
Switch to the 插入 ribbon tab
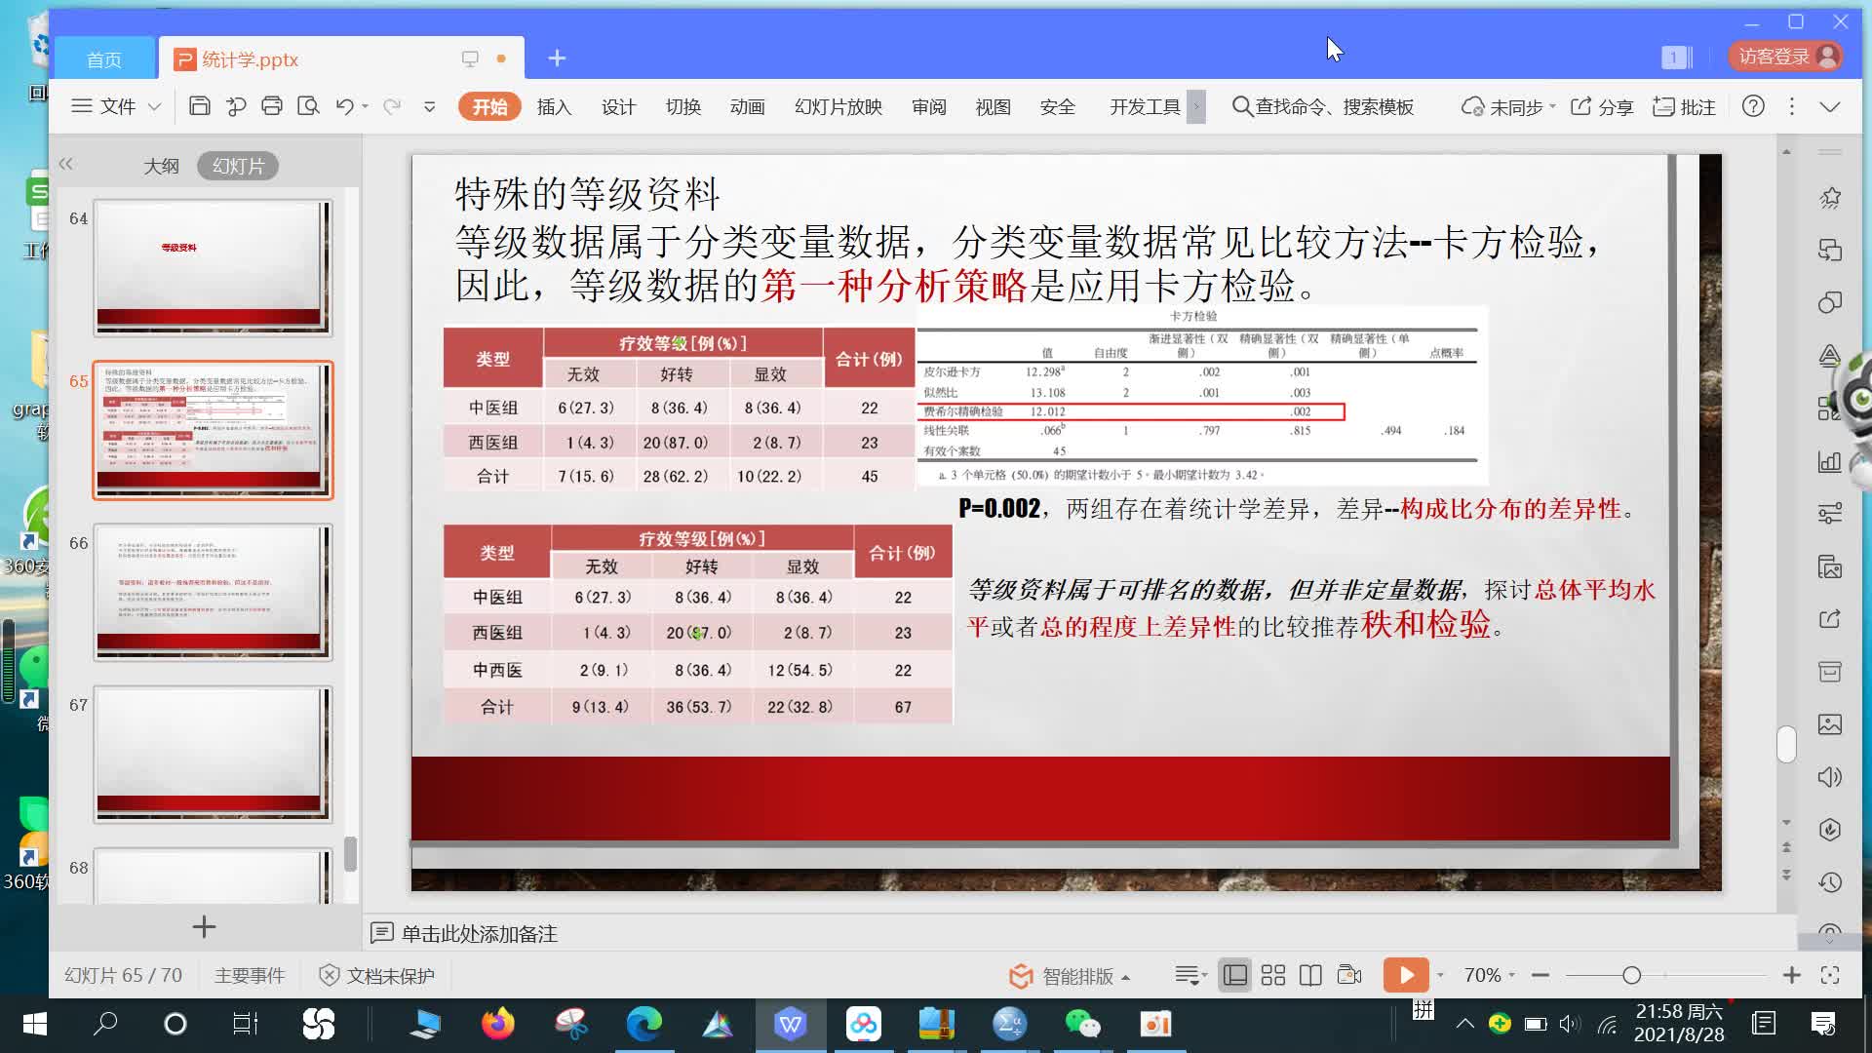coord(554,107)
